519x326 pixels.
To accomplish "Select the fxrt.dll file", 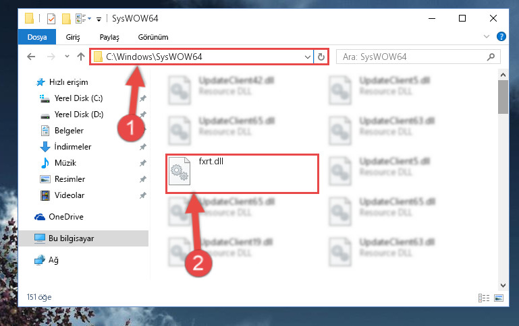I will click(242, 174).
